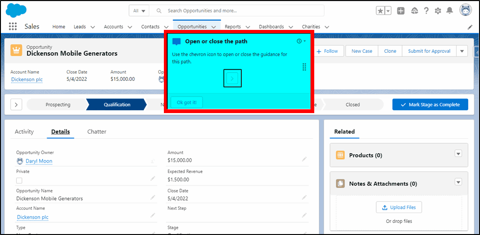Toggle the Private checkbox
The height and width of the screenshot is (235, 480).
19,180
